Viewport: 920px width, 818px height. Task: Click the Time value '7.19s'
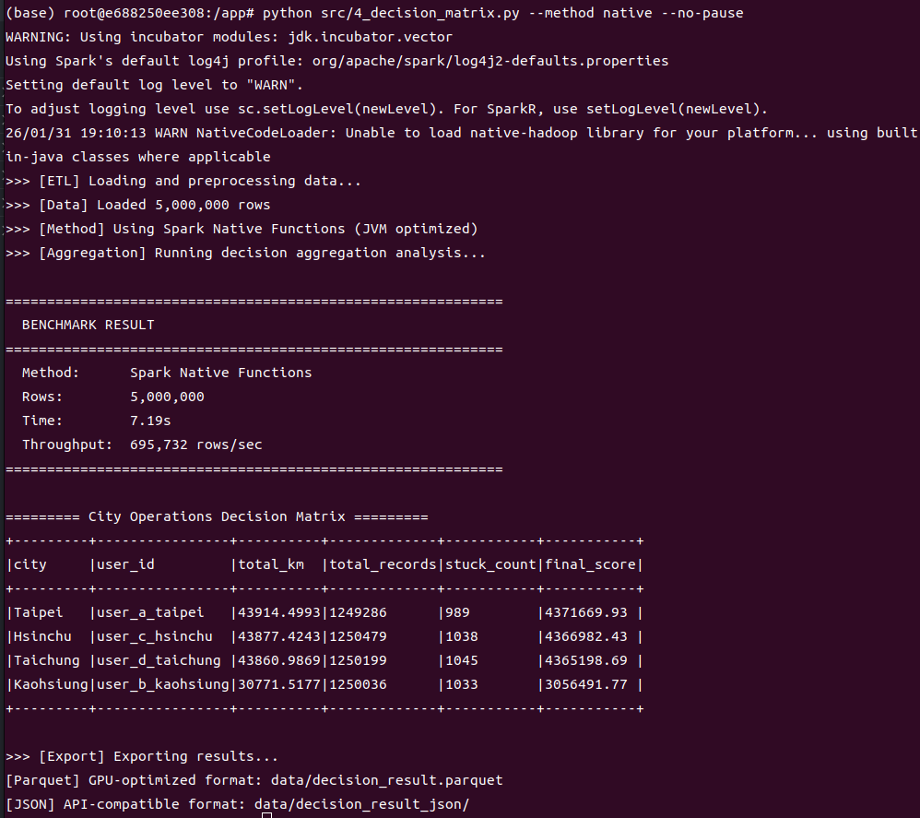[x=150, y=421]
